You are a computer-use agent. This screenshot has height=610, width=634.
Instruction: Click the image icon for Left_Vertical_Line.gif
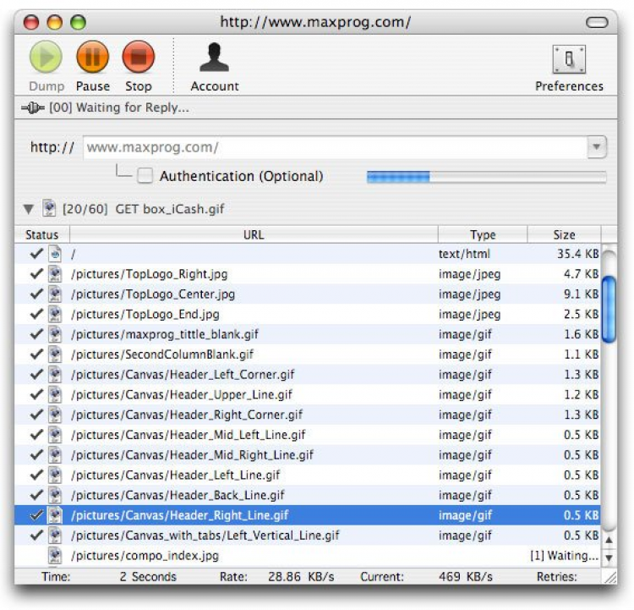tap(55, 535)
